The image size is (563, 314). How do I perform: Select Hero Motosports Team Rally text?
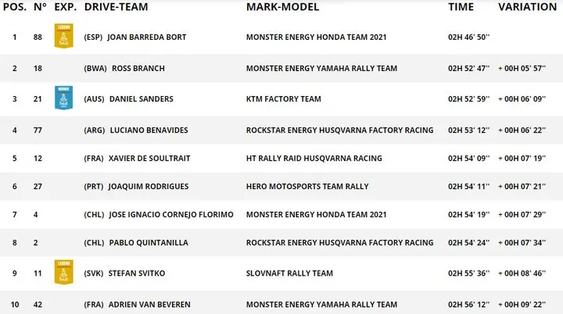pyautogui.click(x=307, y=187)
